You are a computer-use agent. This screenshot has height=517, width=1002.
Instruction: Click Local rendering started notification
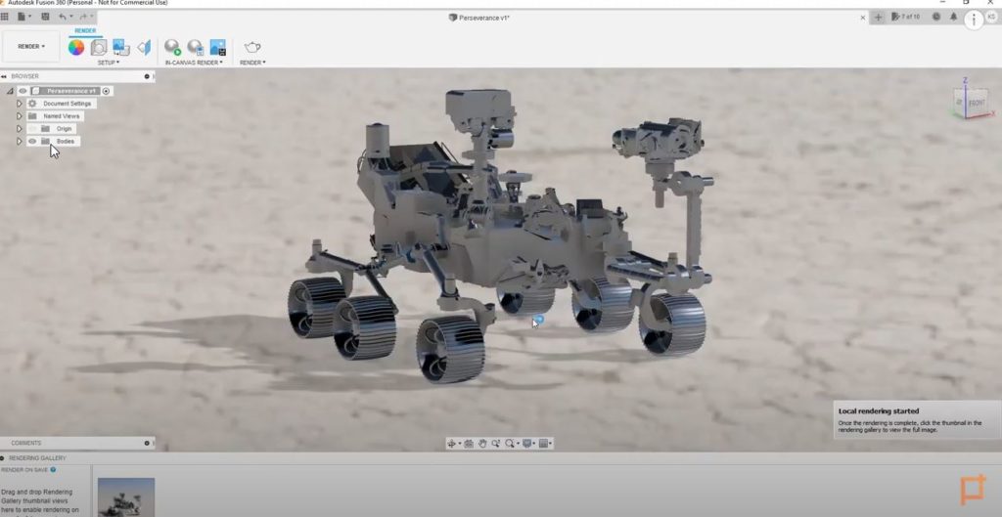click(916, 419)
